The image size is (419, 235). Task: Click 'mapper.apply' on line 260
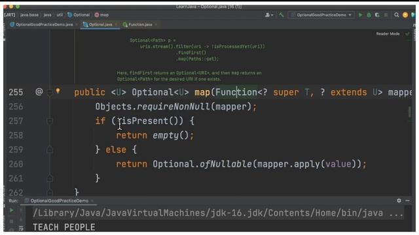point(289,164)
